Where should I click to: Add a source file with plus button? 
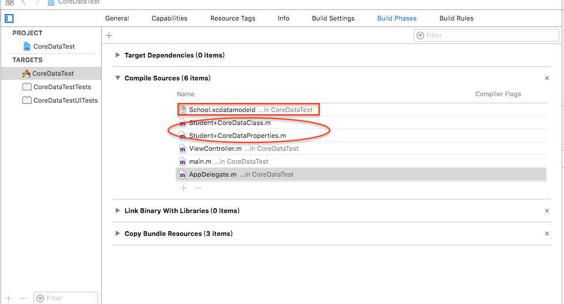183,188
